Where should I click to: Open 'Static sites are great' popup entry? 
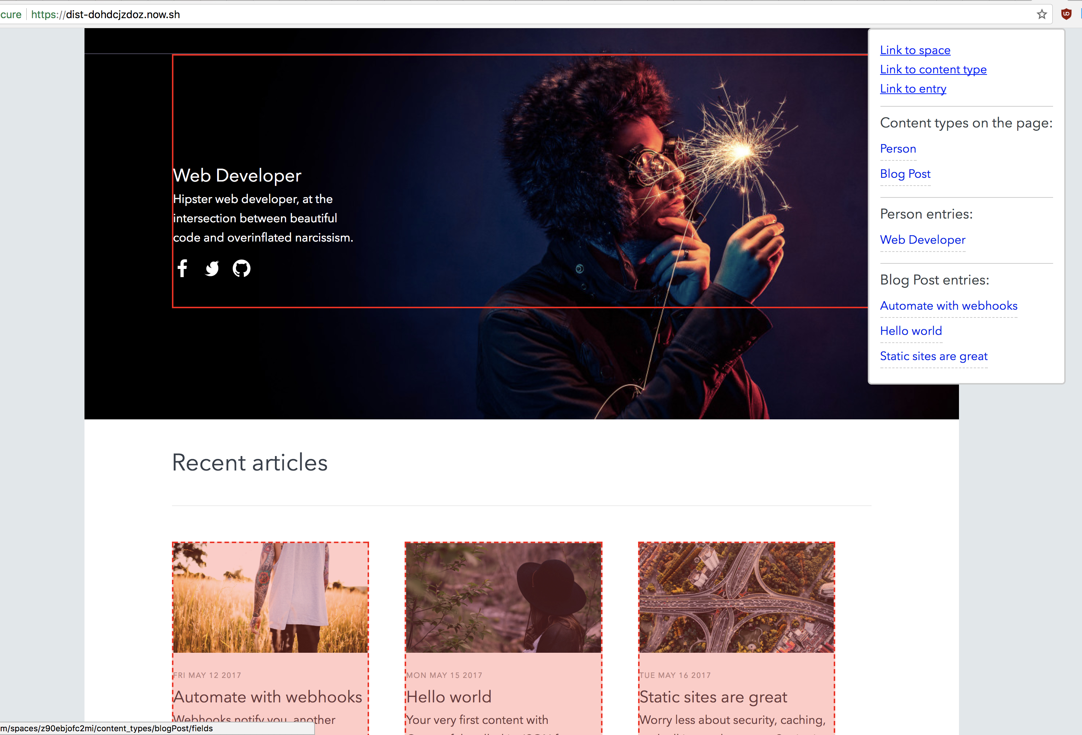[x=933, y=356]
